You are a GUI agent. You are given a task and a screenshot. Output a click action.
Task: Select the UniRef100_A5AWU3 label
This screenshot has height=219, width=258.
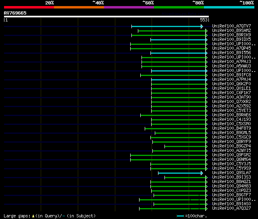231,66
